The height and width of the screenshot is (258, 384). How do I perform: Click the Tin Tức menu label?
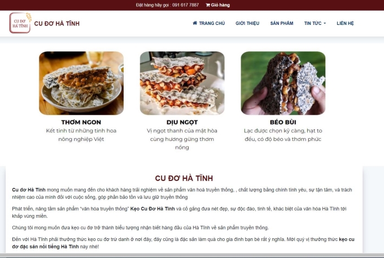click(x=313, y=23)
